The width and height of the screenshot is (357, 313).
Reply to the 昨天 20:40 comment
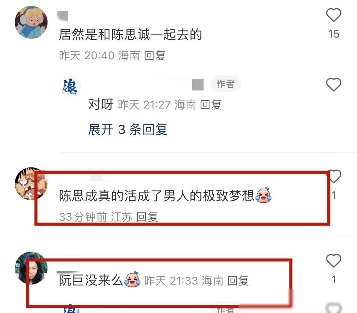pos(155,56)
